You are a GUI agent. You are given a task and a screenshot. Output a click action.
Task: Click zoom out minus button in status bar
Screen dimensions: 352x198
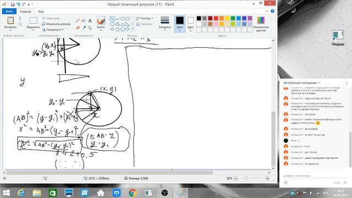236,178
